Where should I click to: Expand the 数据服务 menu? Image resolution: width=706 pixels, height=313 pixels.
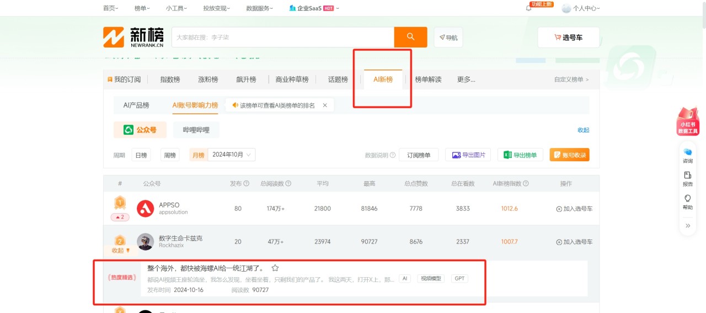(x=260, y=8)
